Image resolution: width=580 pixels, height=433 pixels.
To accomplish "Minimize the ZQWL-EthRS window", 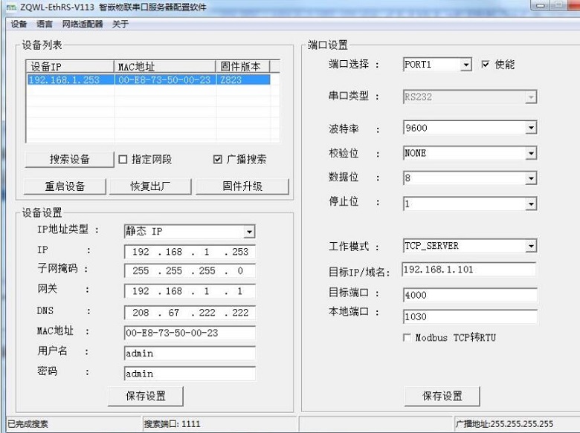I will coord(541,5).
